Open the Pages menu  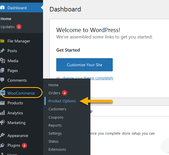tap(22, 70)
